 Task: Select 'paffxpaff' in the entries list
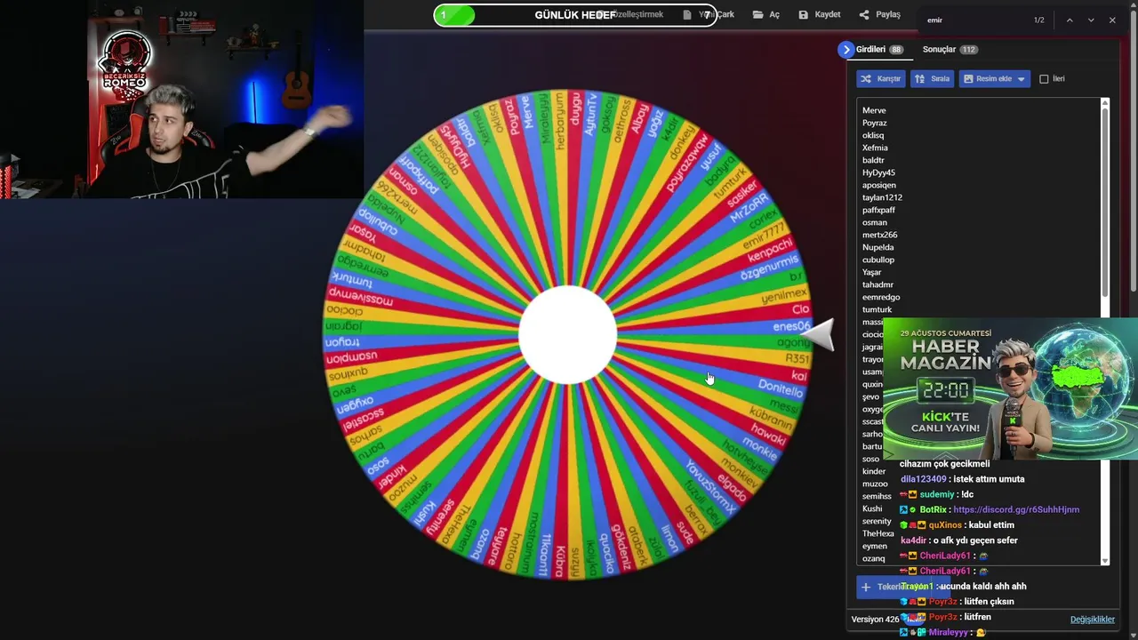tap(878, 211)
